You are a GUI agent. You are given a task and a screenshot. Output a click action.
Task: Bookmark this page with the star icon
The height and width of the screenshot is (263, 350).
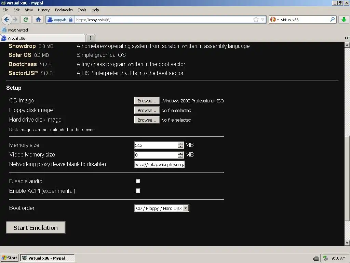click(x=256, y=20)
